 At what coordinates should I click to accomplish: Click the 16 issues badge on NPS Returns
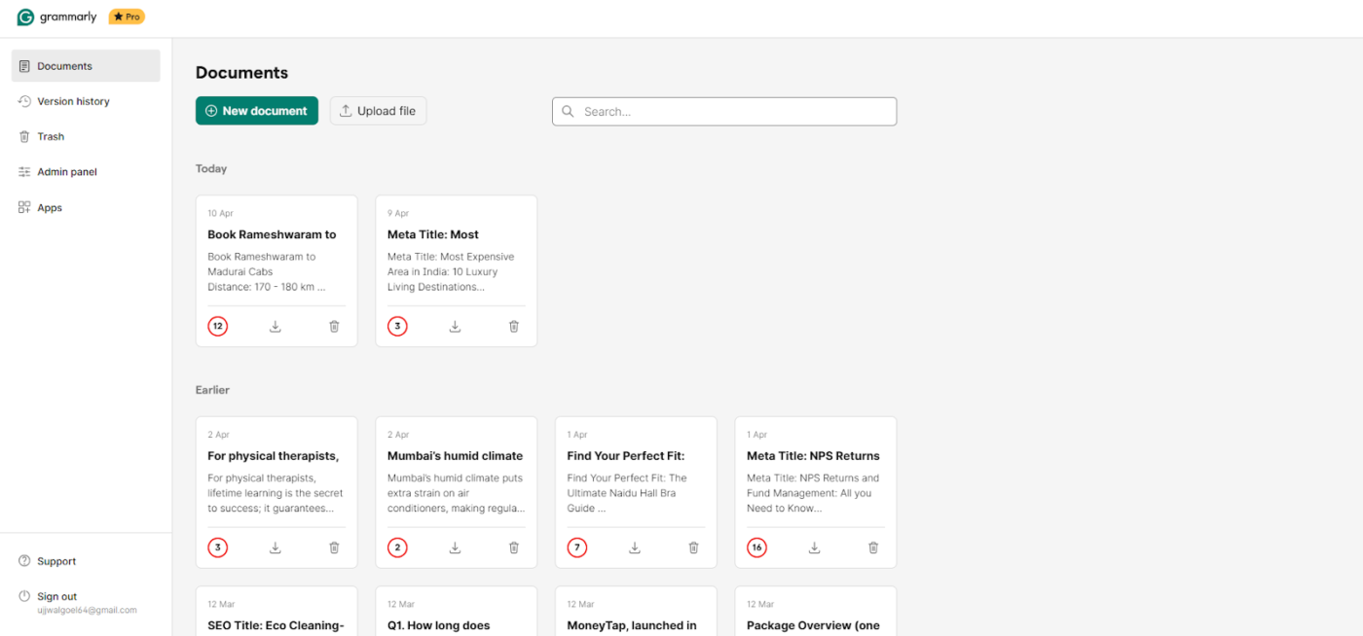pyautogui.click(x=756, y=548)
